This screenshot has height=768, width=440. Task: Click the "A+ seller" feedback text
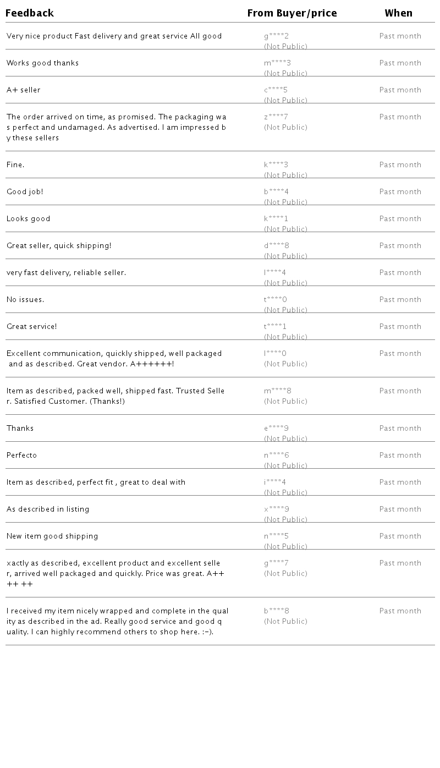pyautogui.click(x=23, y=90)
